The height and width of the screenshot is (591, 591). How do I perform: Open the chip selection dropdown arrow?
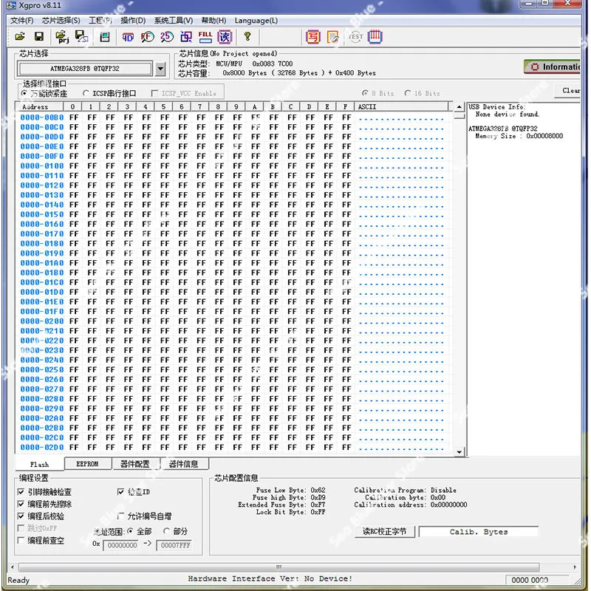161,69
